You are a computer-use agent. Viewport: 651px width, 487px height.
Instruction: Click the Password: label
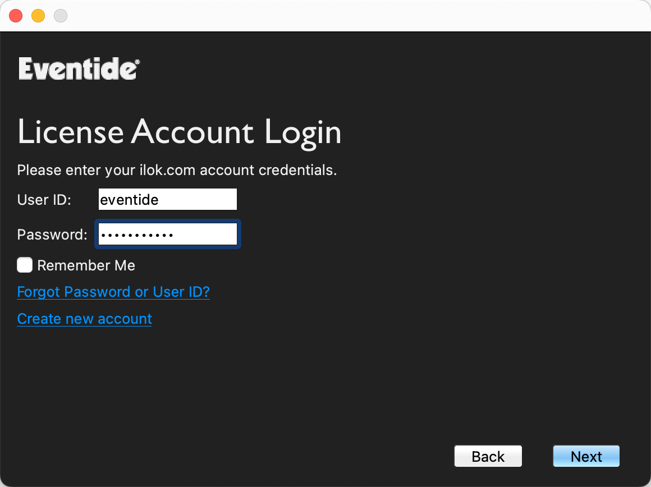click(x=52, y=235)
